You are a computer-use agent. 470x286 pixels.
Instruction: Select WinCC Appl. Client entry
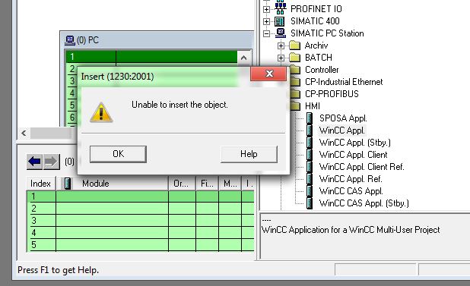[353, 155]
